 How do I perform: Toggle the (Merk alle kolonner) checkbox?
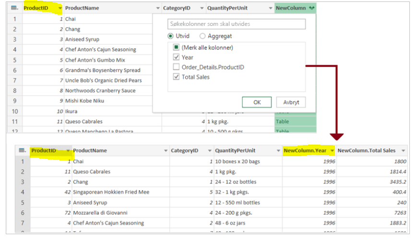(x=176, y=47)
